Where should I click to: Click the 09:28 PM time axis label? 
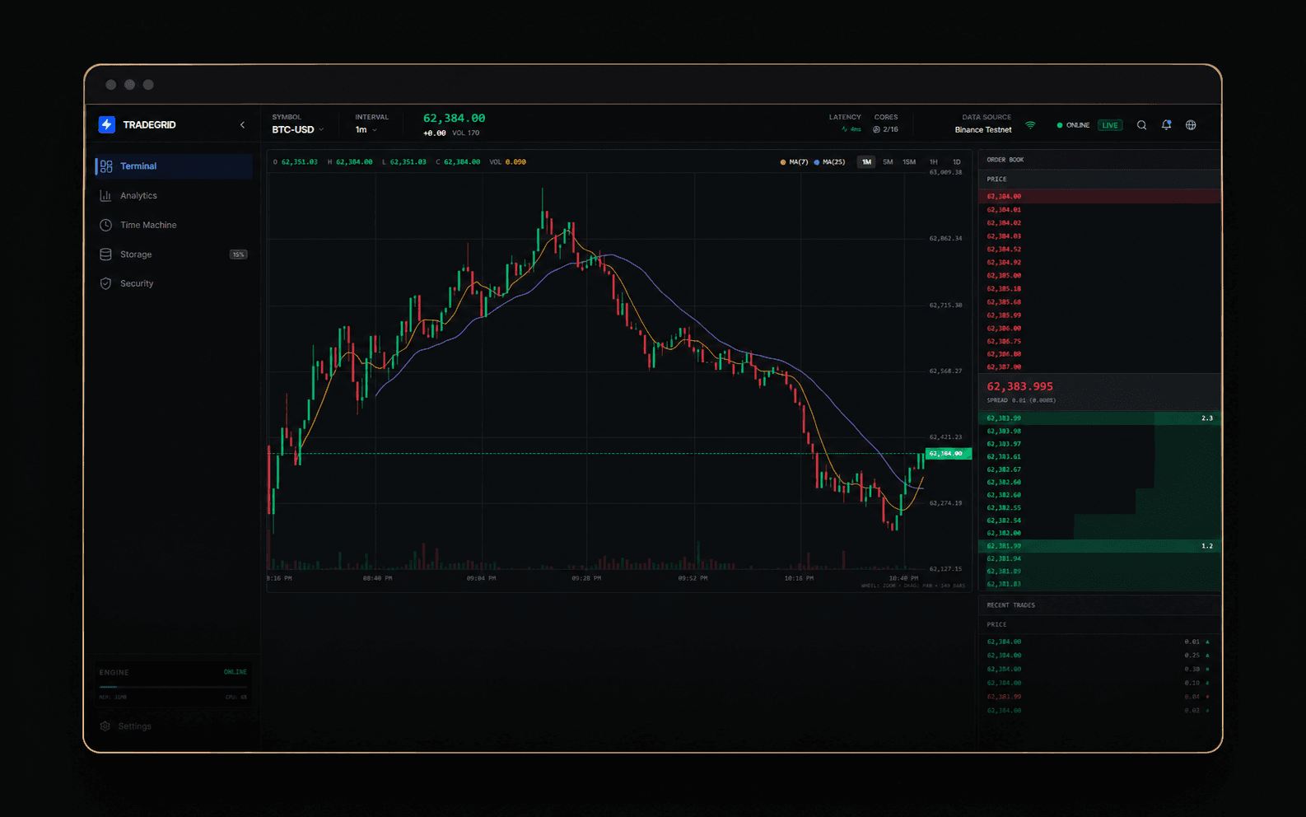pos(586,578)
